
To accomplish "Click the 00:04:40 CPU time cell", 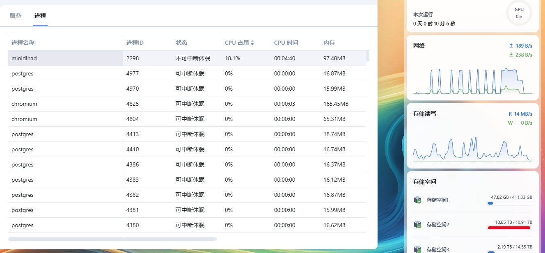I will tap(284, 58).
